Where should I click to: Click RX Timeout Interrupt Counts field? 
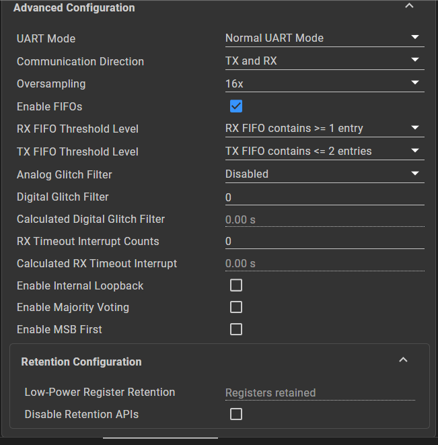point(324,241)
